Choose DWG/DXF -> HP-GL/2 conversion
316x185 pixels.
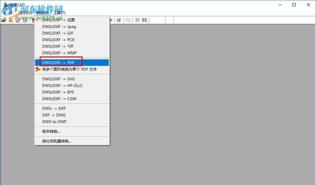click(x=72, y=86)
